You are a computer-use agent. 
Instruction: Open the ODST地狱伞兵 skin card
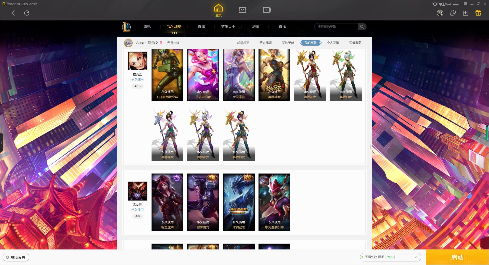point(167,75)
